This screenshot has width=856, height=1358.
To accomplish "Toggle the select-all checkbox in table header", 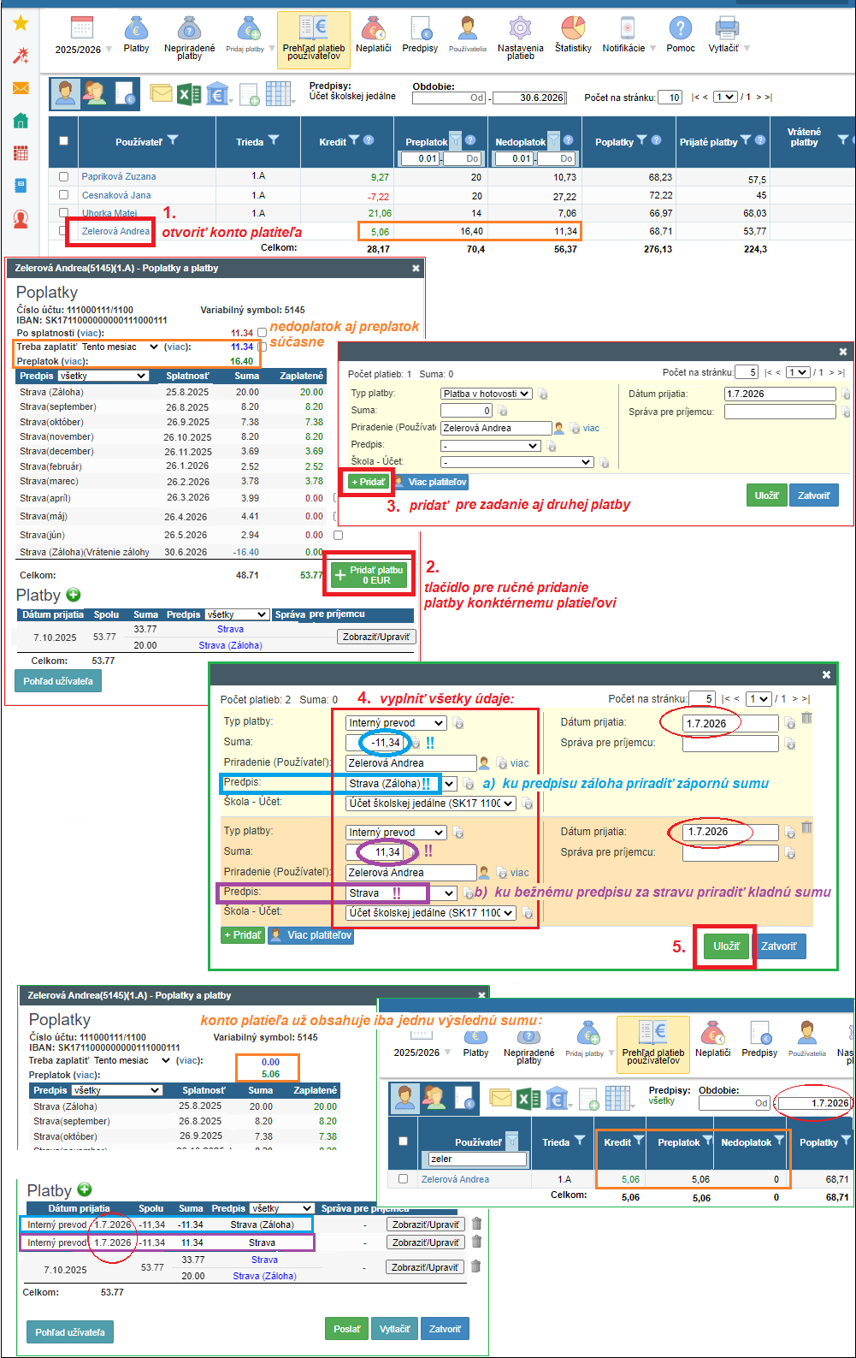I will 63,140.
